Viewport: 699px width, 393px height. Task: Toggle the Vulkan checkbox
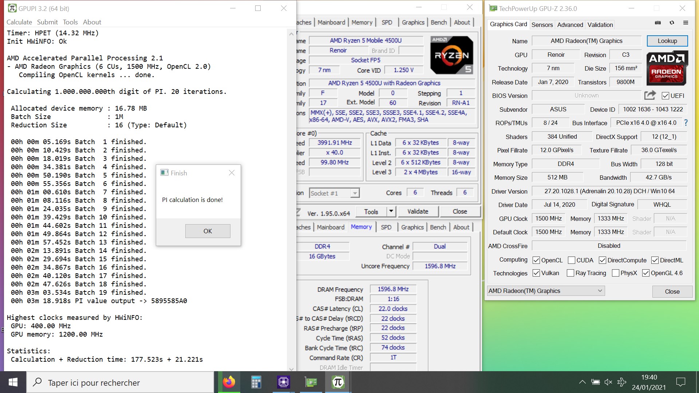pos(536,273)
